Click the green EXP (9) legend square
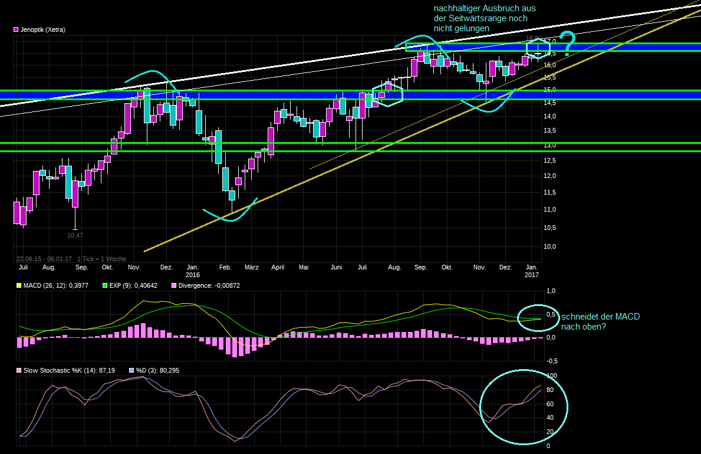This screenshot has width=701, height=454. coord(106,285)
